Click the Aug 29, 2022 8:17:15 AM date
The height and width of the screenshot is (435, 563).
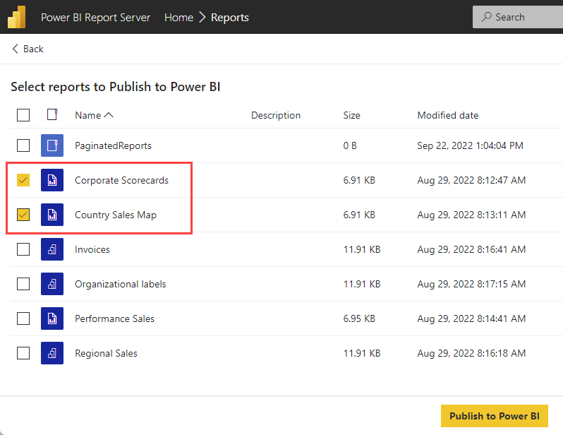(471, 284)
